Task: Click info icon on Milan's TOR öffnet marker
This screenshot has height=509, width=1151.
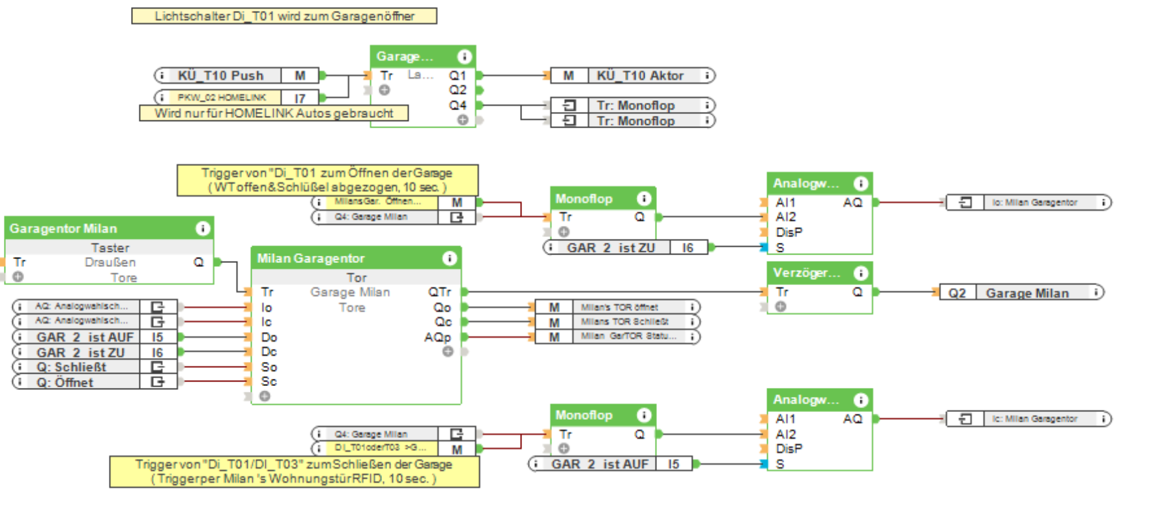Action: pos(692,307)
